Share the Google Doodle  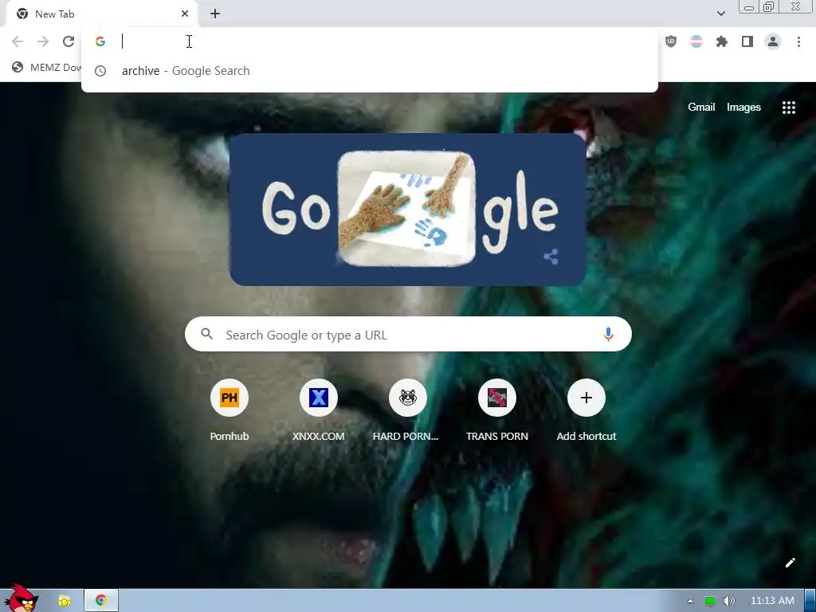coord(551,257)
